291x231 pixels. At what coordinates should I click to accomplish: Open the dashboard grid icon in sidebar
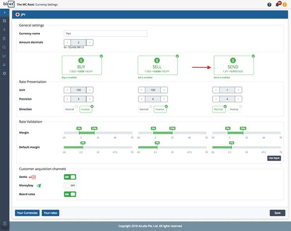coord(5,21)
